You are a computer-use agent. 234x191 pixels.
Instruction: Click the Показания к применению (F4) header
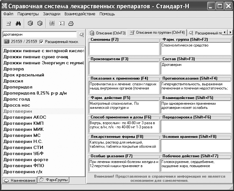(x=119, y=78)
